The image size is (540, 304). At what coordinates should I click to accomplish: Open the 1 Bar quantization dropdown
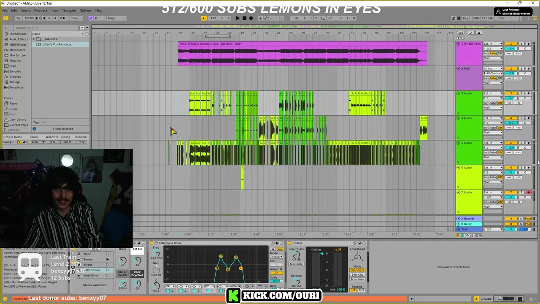coord(76,18)
